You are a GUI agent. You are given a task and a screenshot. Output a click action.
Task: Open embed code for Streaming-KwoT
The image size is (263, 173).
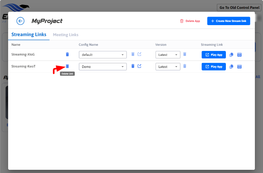[239, 67]
